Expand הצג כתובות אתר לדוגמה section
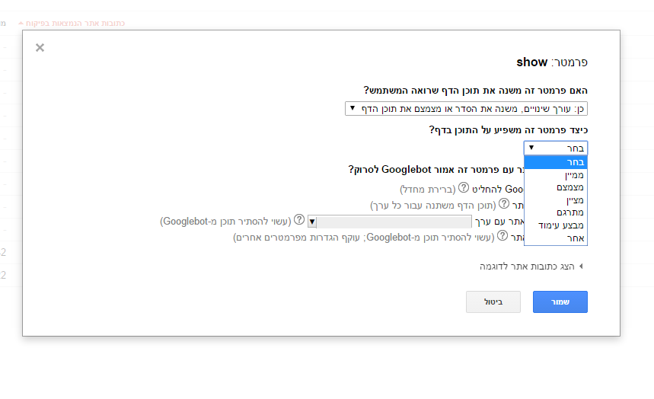Image resolution: width=654 pixels, height=399 pixels. coord(531,267)
